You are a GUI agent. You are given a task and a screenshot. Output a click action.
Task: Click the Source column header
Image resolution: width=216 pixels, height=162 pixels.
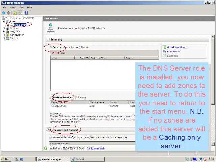132,58
